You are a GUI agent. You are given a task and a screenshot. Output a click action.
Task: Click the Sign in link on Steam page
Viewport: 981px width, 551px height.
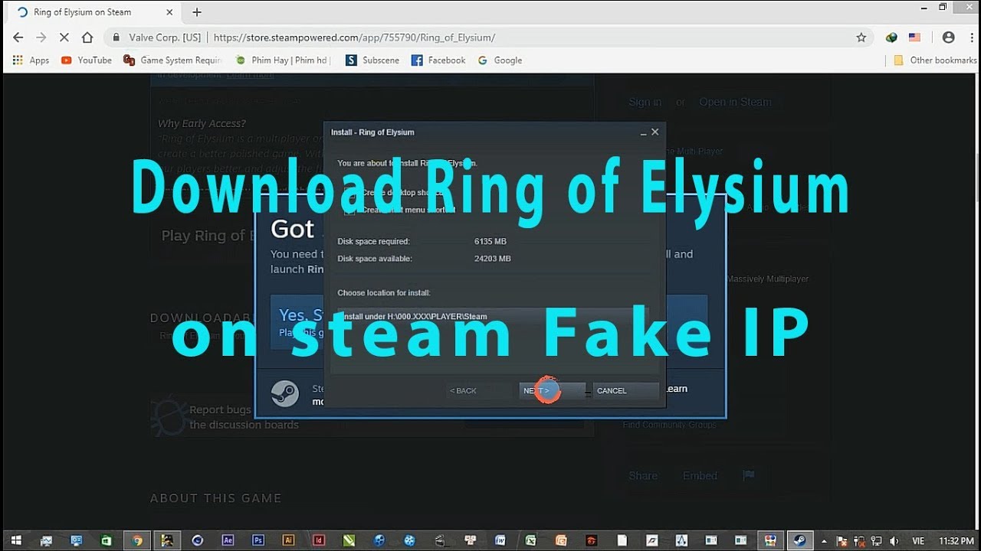[645, 102]
